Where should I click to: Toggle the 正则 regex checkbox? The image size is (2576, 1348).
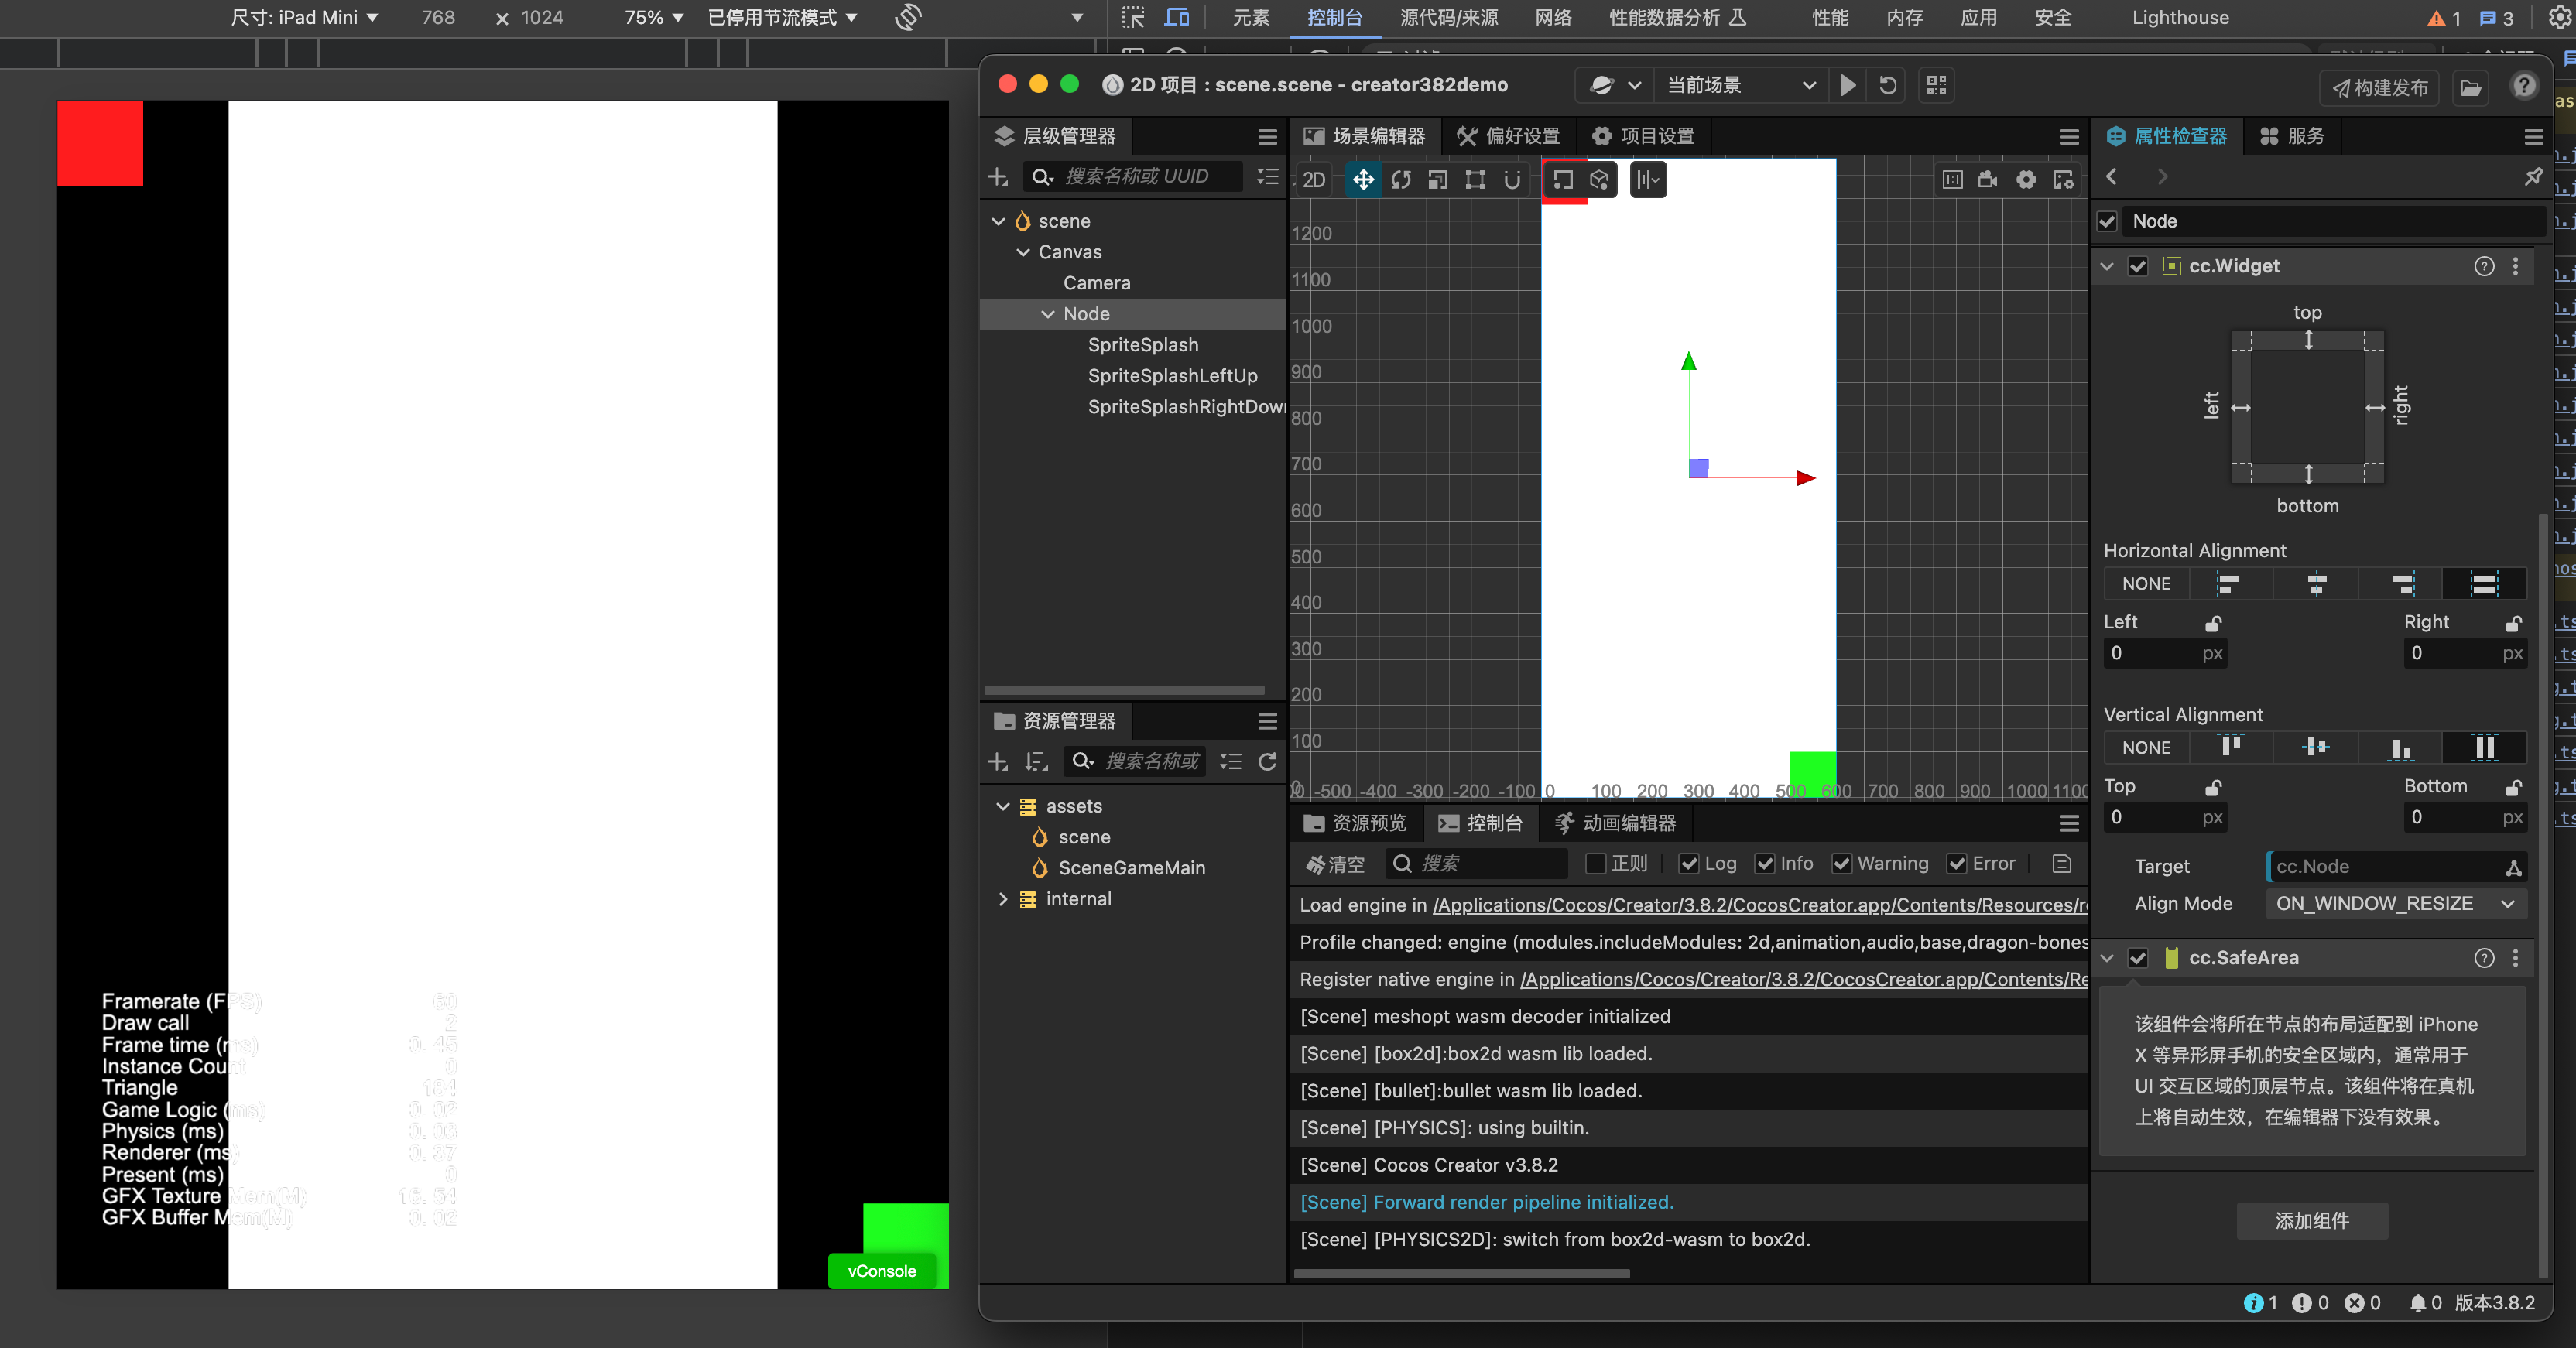coord(1596,864)
